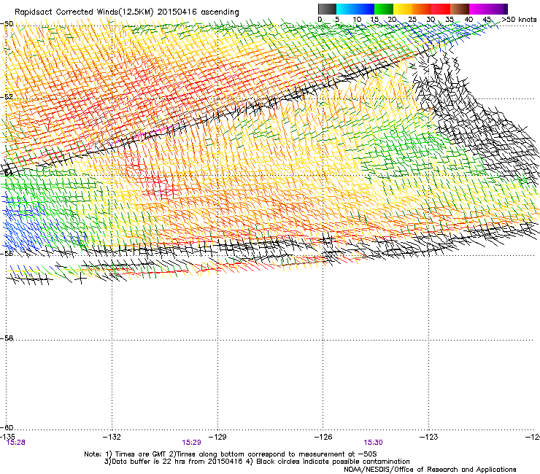The image size is (540, 474).
Task: Click the '-132' longitude label
Action: tap(112, 437)
